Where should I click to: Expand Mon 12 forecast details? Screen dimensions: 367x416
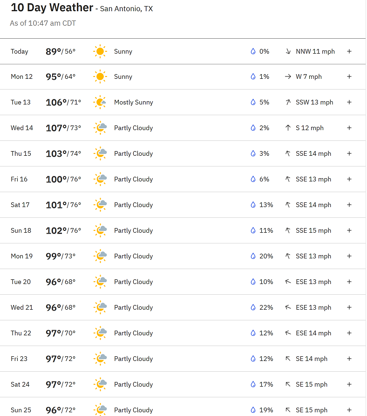(349, 76)
